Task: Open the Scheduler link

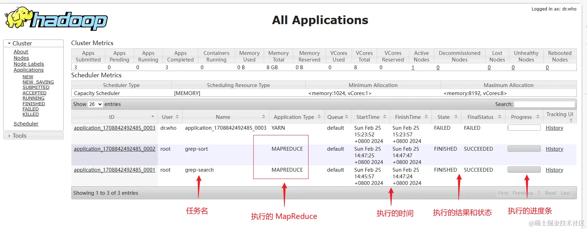Action: (x=26, y=124)
